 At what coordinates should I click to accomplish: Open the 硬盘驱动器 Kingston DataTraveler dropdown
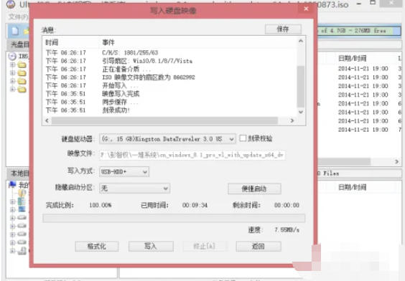tap(167, 139)
